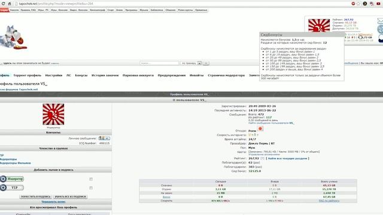The image size is (383, 215).
Task: Bookmark the page with the star icon
Action: (358, 4)
